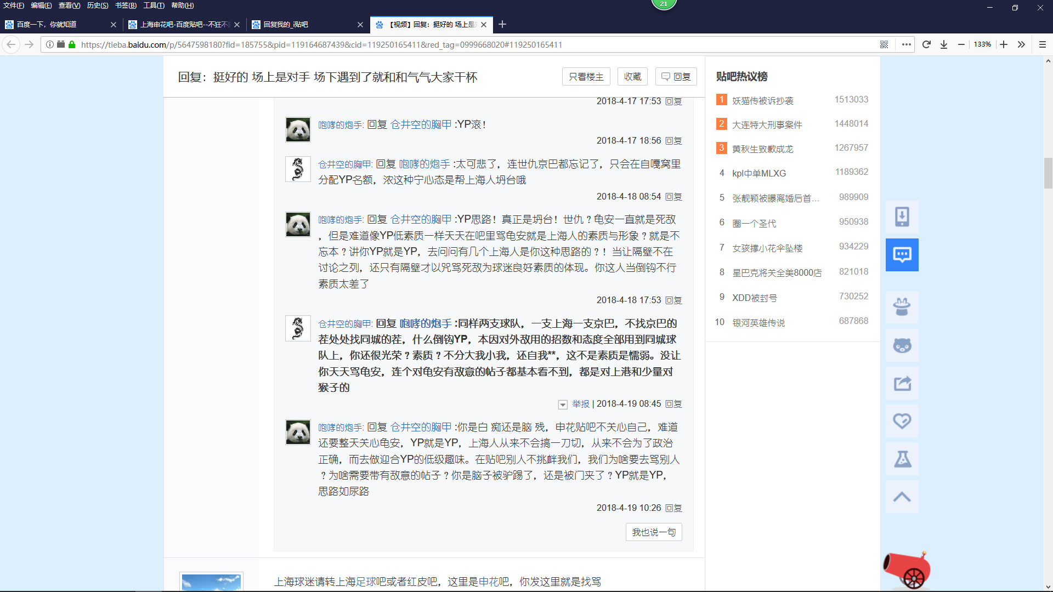Viewport: 1053px width, 592px height.
Task: Click 举报 link
Action: coord(580,404)
